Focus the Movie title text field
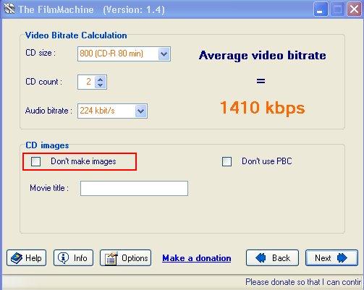The height and width of the screenshot is (290, 364). coord(134,188)
